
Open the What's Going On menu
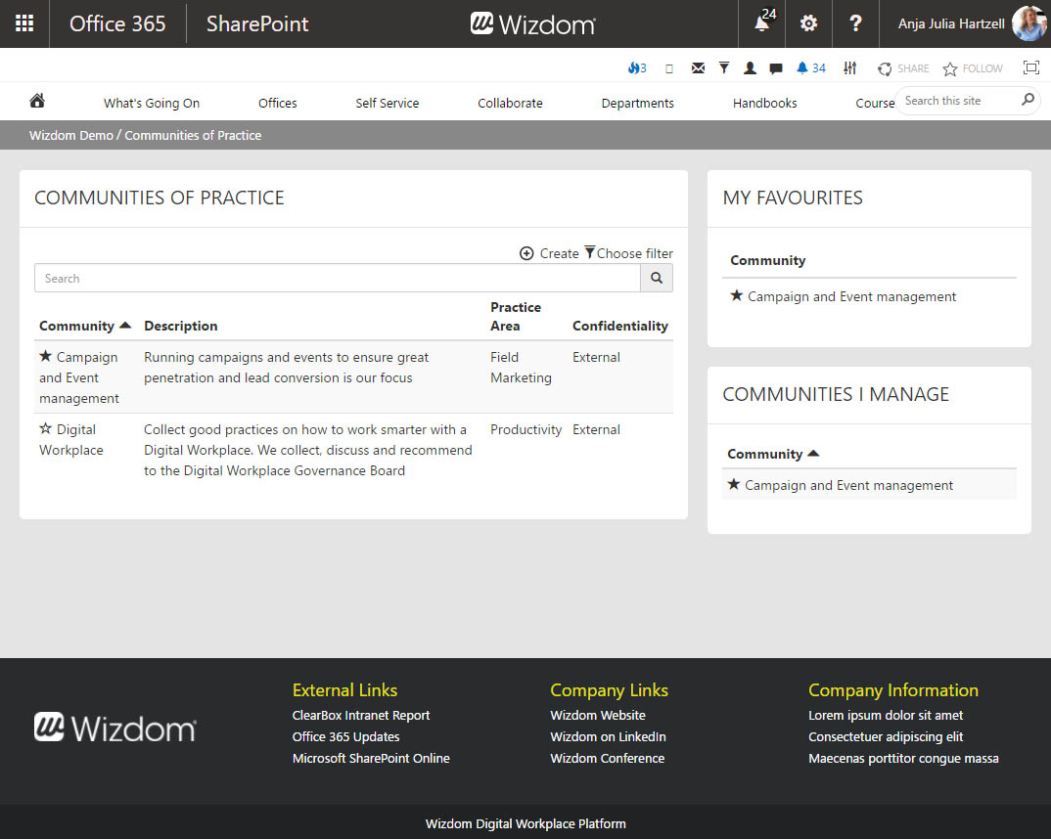[x=152, y=103]
